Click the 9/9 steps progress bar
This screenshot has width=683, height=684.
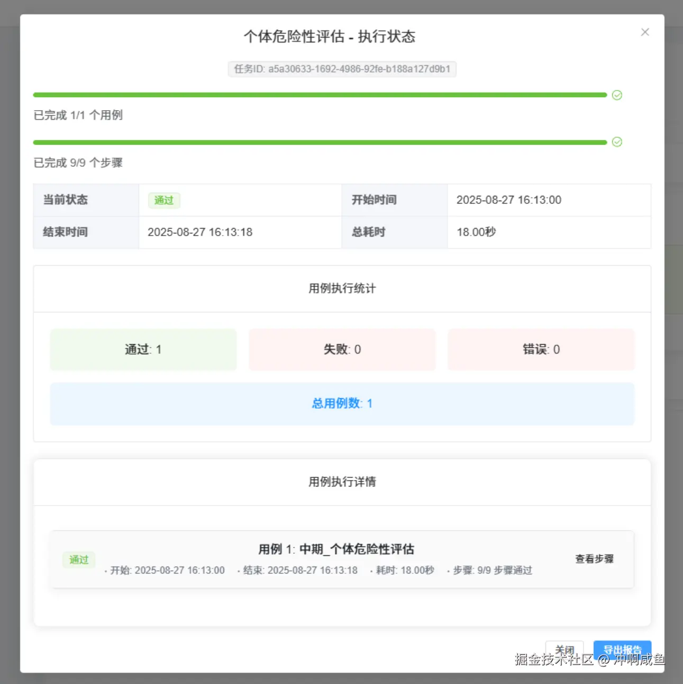(x=320, y=142)
